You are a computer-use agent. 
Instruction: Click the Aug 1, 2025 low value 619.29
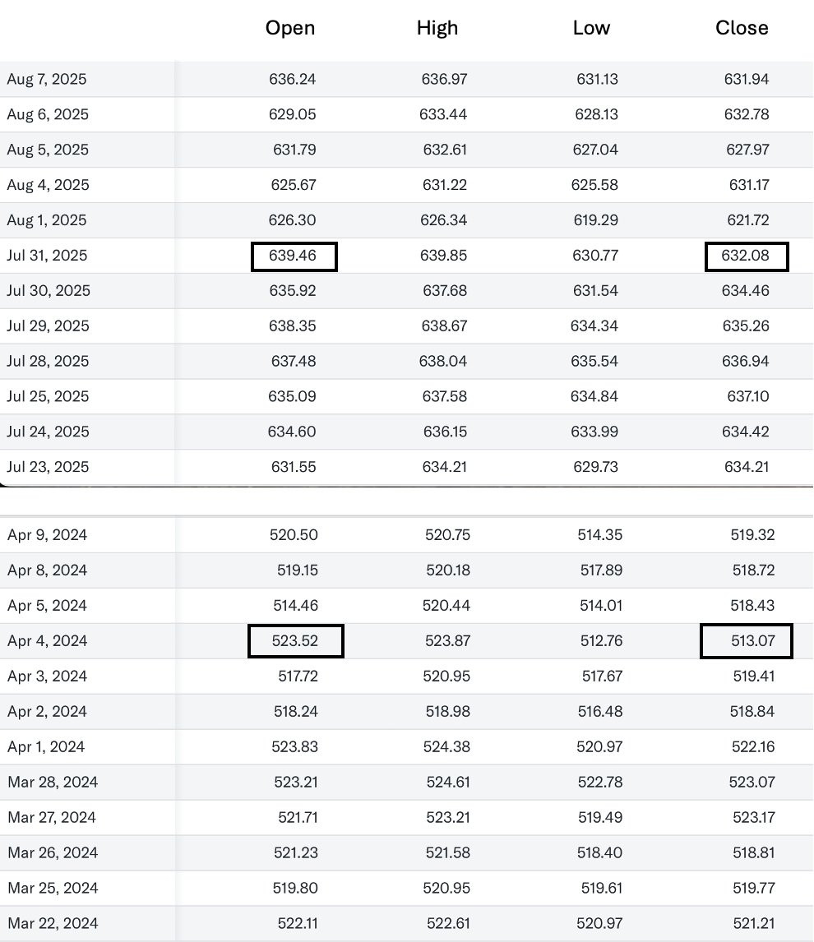pyautogui.click(x=597, y=220)
